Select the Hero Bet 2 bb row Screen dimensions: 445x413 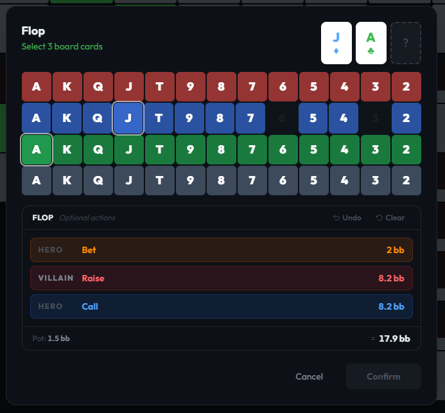pos(222,250)
